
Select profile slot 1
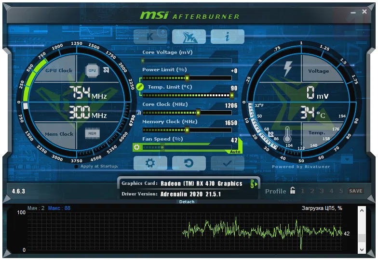click(x=303, y=191)
